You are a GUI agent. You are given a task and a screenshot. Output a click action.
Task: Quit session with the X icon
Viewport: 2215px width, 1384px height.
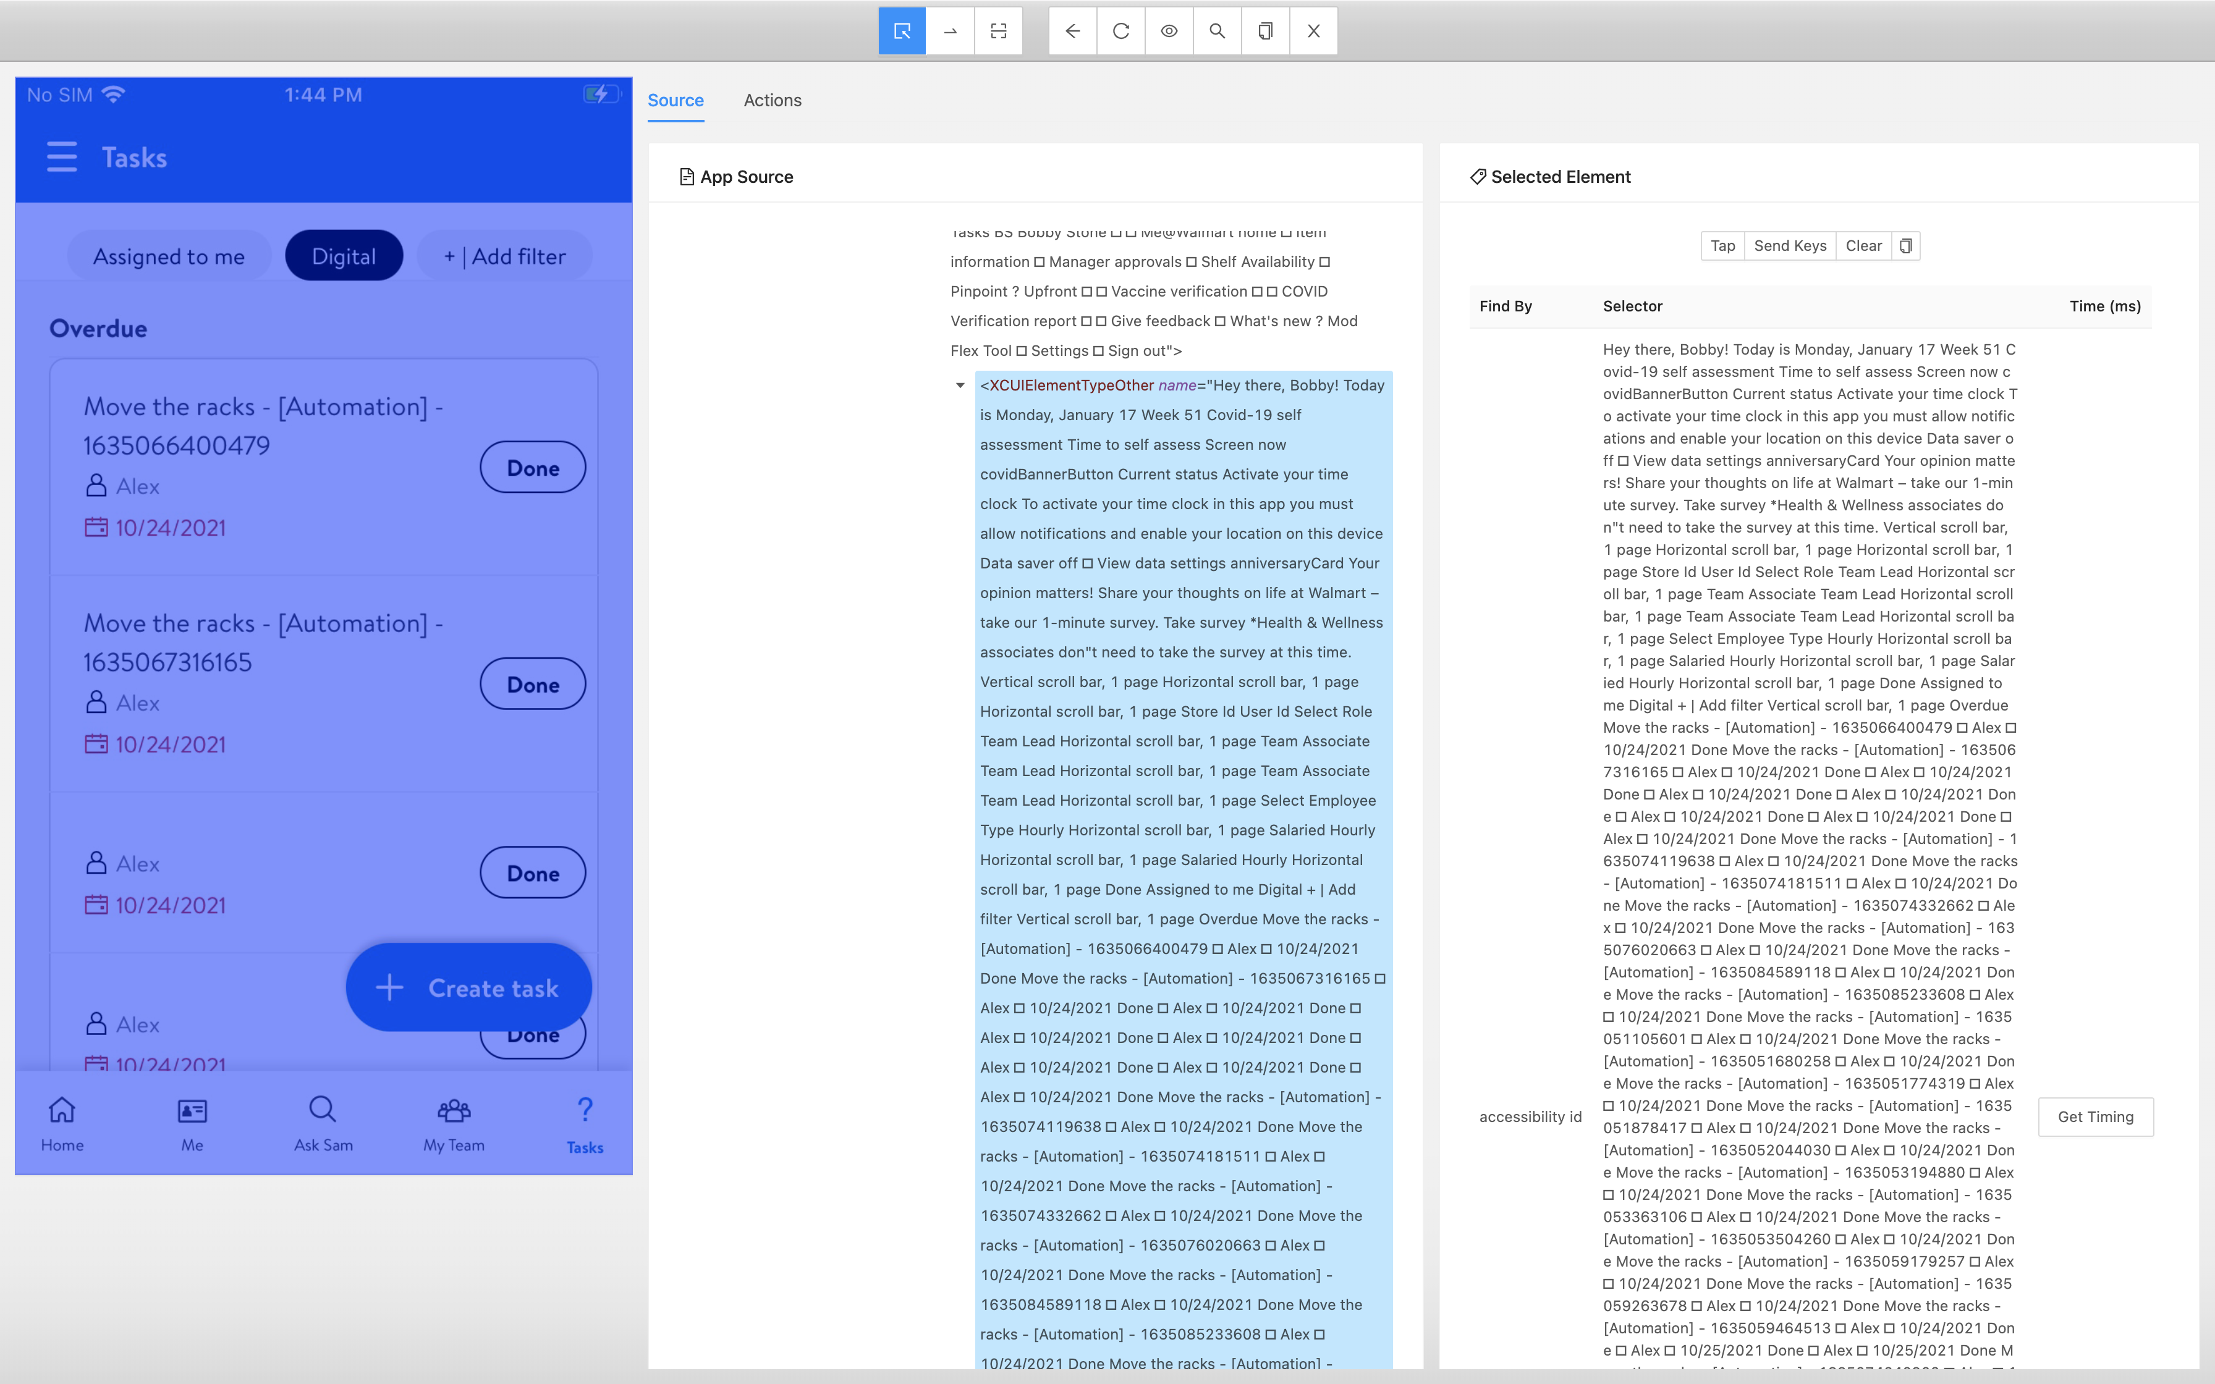(1313, 31)
